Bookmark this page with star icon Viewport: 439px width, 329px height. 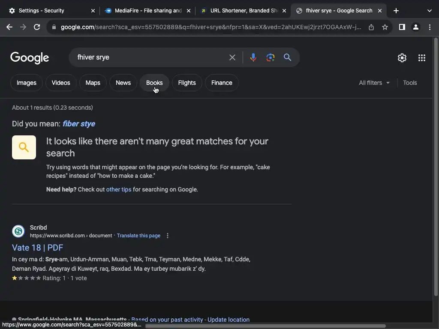click(x=385, y=27)
